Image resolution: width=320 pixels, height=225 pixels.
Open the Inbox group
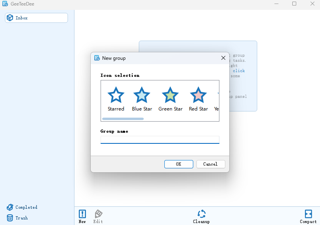pyautogui.click(x=36, y=18)
